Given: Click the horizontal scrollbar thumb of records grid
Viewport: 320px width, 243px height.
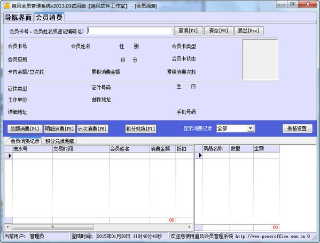Looking at the screenshot, I should point(53,227).
